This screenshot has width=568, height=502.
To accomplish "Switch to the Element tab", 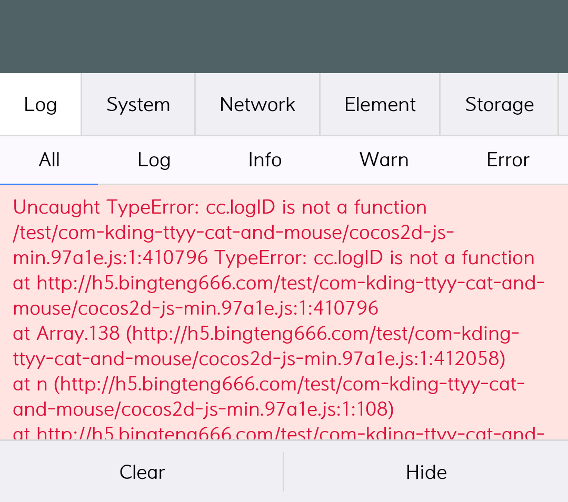I will click(x=380, y=104).
